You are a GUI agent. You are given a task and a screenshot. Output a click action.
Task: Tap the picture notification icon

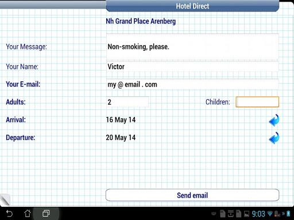pyautogui.click(x=246, y=214)
